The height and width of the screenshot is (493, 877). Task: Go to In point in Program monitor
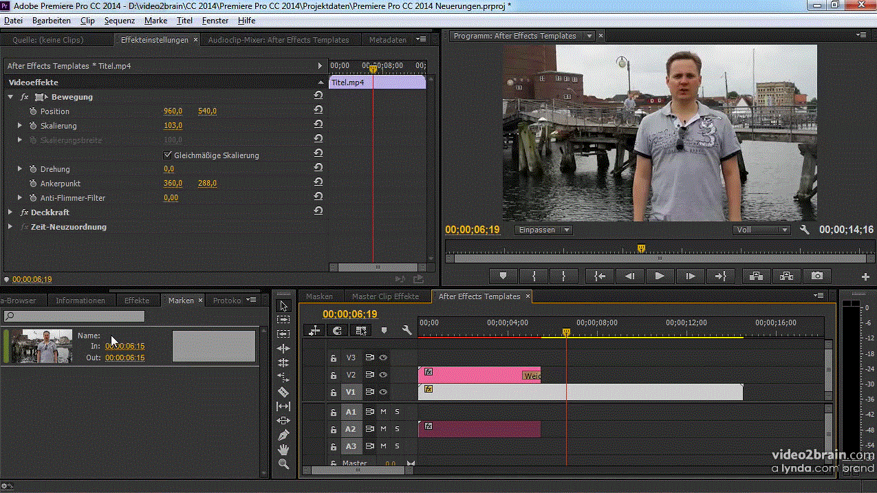click(600, 276)
